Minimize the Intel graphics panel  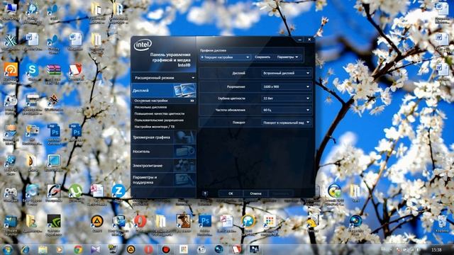click(299, 40)
